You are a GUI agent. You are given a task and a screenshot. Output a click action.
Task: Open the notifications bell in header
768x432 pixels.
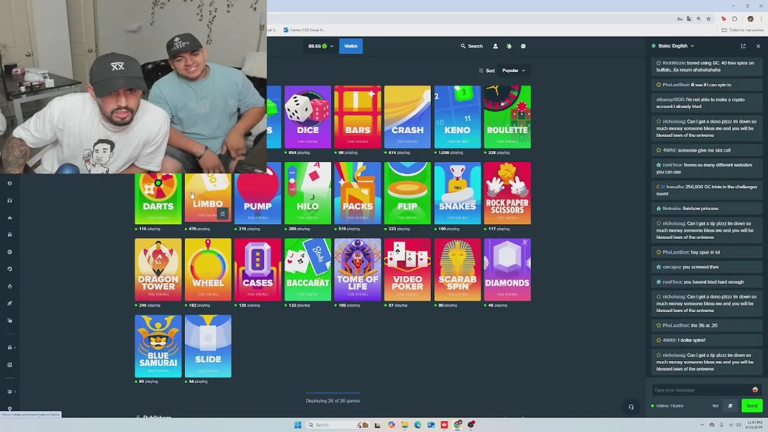pos(509,46)
